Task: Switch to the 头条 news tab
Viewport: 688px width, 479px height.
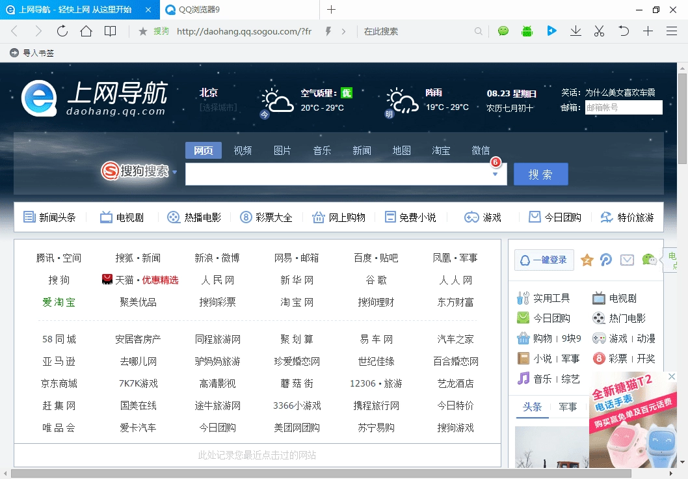Action: pyautogui.click(x=532, y=407)
